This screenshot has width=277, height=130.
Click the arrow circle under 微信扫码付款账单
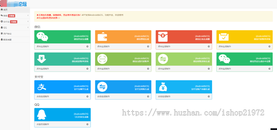[x=148, y=69]
